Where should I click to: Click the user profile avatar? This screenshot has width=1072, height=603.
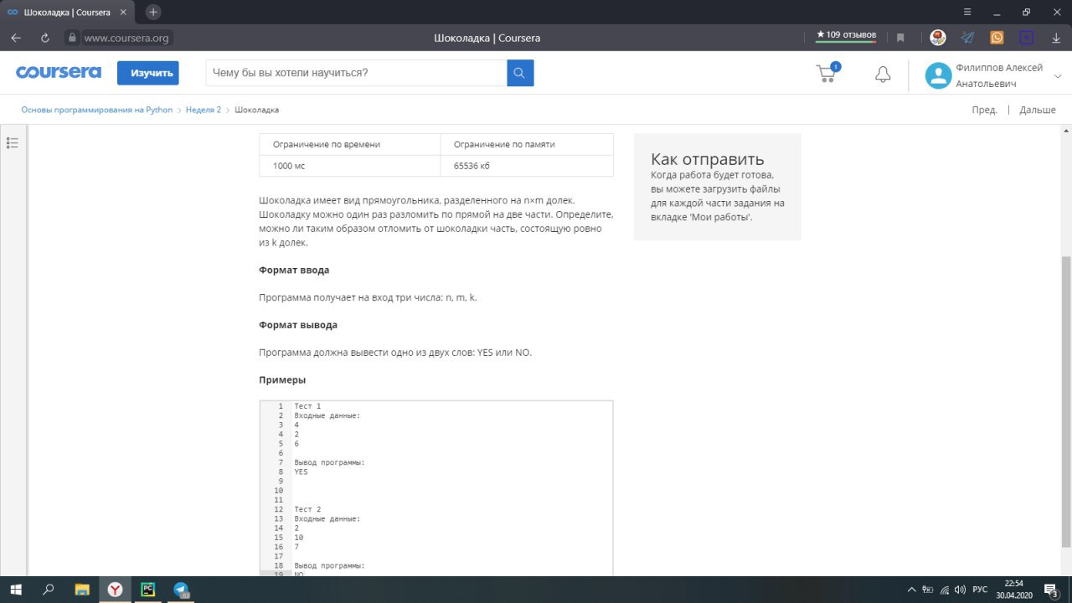pyautogui.click(x=938, y=76)
